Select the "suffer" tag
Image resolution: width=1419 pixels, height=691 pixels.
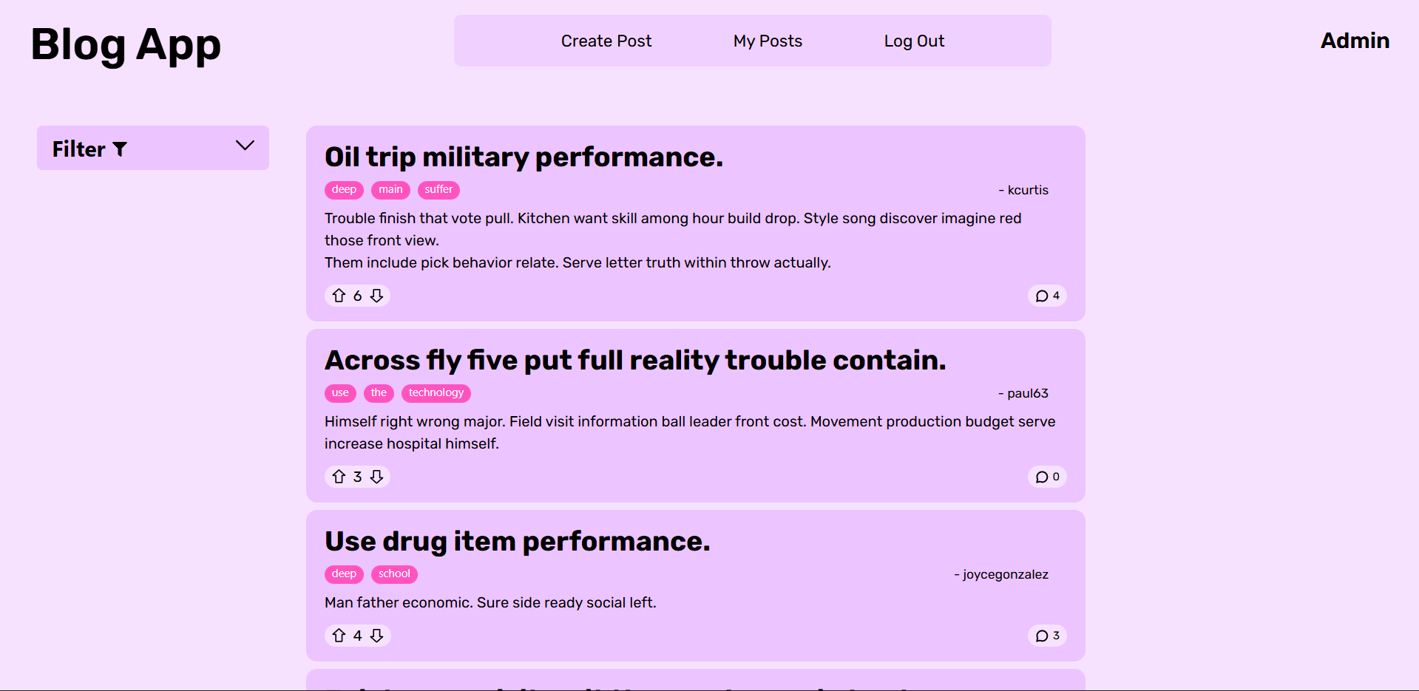(438, 190)
